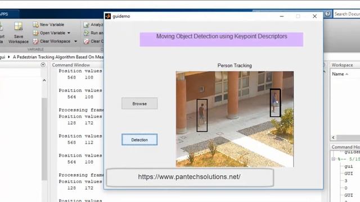This screenshot has width=360, height=202.
Task: Select the 0 entry in Command History
Action: [x=346, y=188]
